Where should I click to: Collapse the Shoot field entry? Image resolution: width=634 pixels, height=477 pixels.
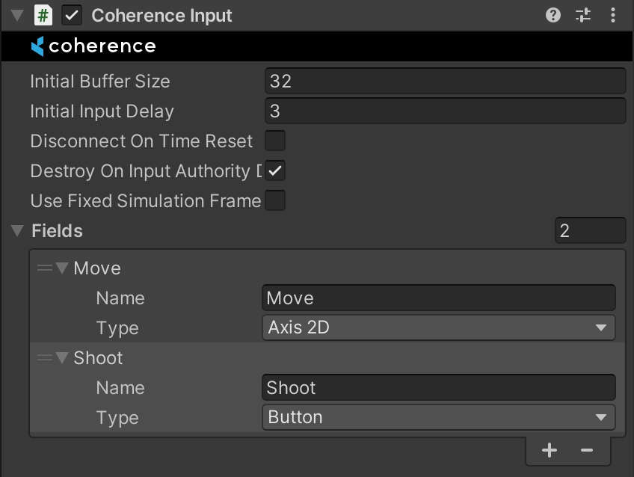click(61, 358)
